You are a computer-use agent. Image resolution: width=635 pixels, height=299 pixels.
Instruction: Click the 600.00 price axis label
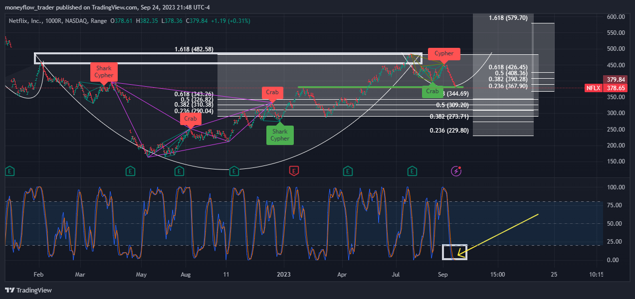click(616, 17)
